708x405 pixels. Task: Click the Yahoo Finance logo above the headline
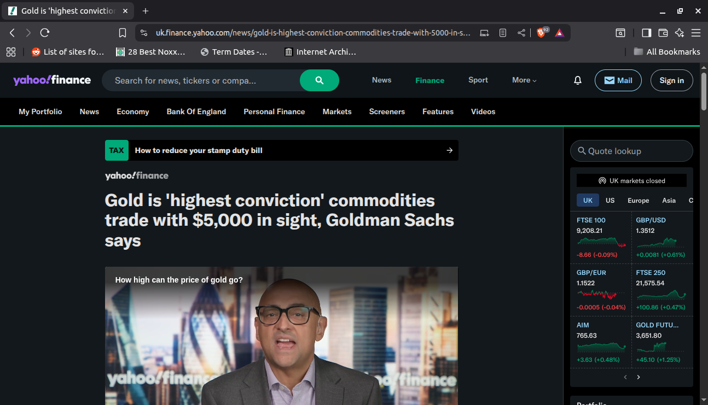(x=137, y=175)
